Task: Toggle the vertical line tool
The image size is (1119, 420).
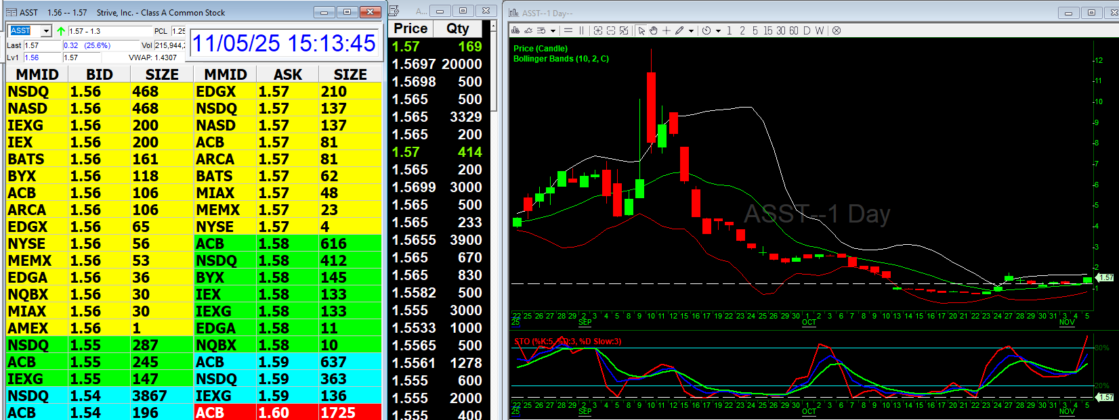Action: click(x=581, y=30)
